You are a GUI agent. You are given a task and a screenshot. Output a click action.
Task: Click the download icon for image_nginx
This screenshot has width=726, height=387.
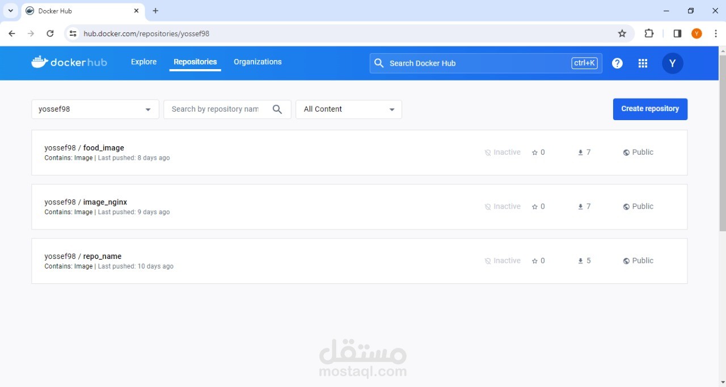click(580, 207)
